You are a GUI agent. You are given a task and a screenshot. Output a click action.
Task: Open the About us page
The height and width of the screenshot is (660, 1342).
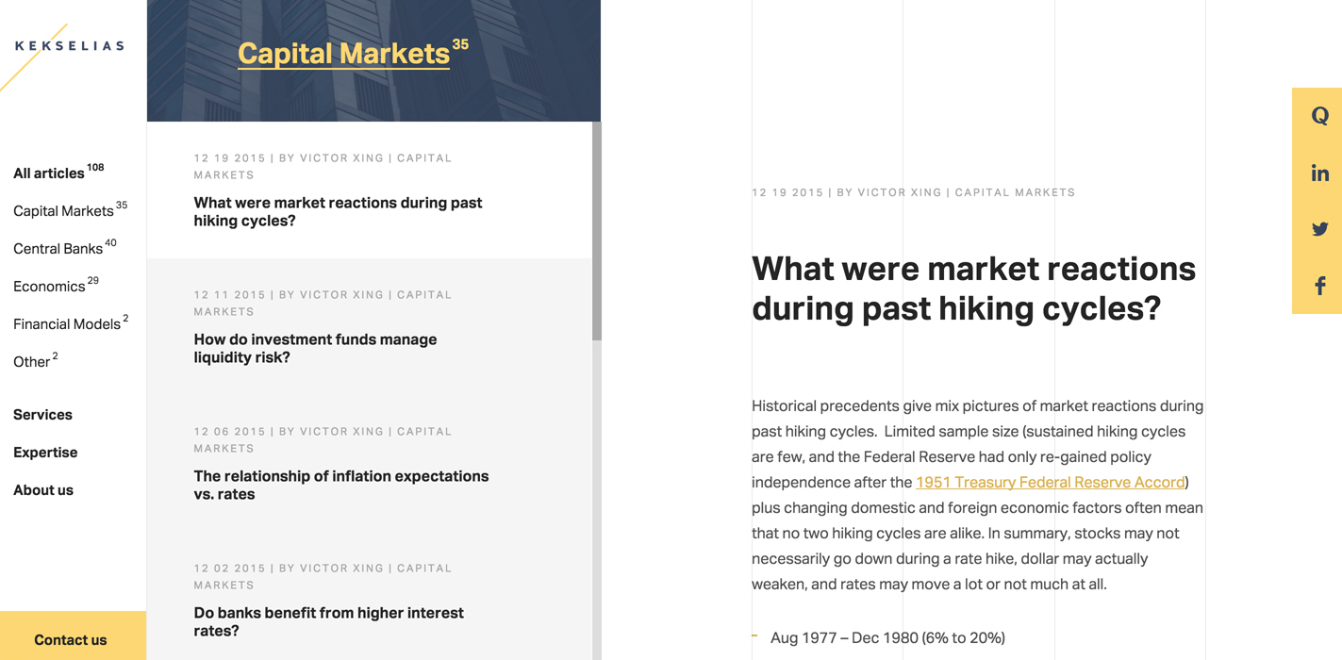(x=43, y=489)
